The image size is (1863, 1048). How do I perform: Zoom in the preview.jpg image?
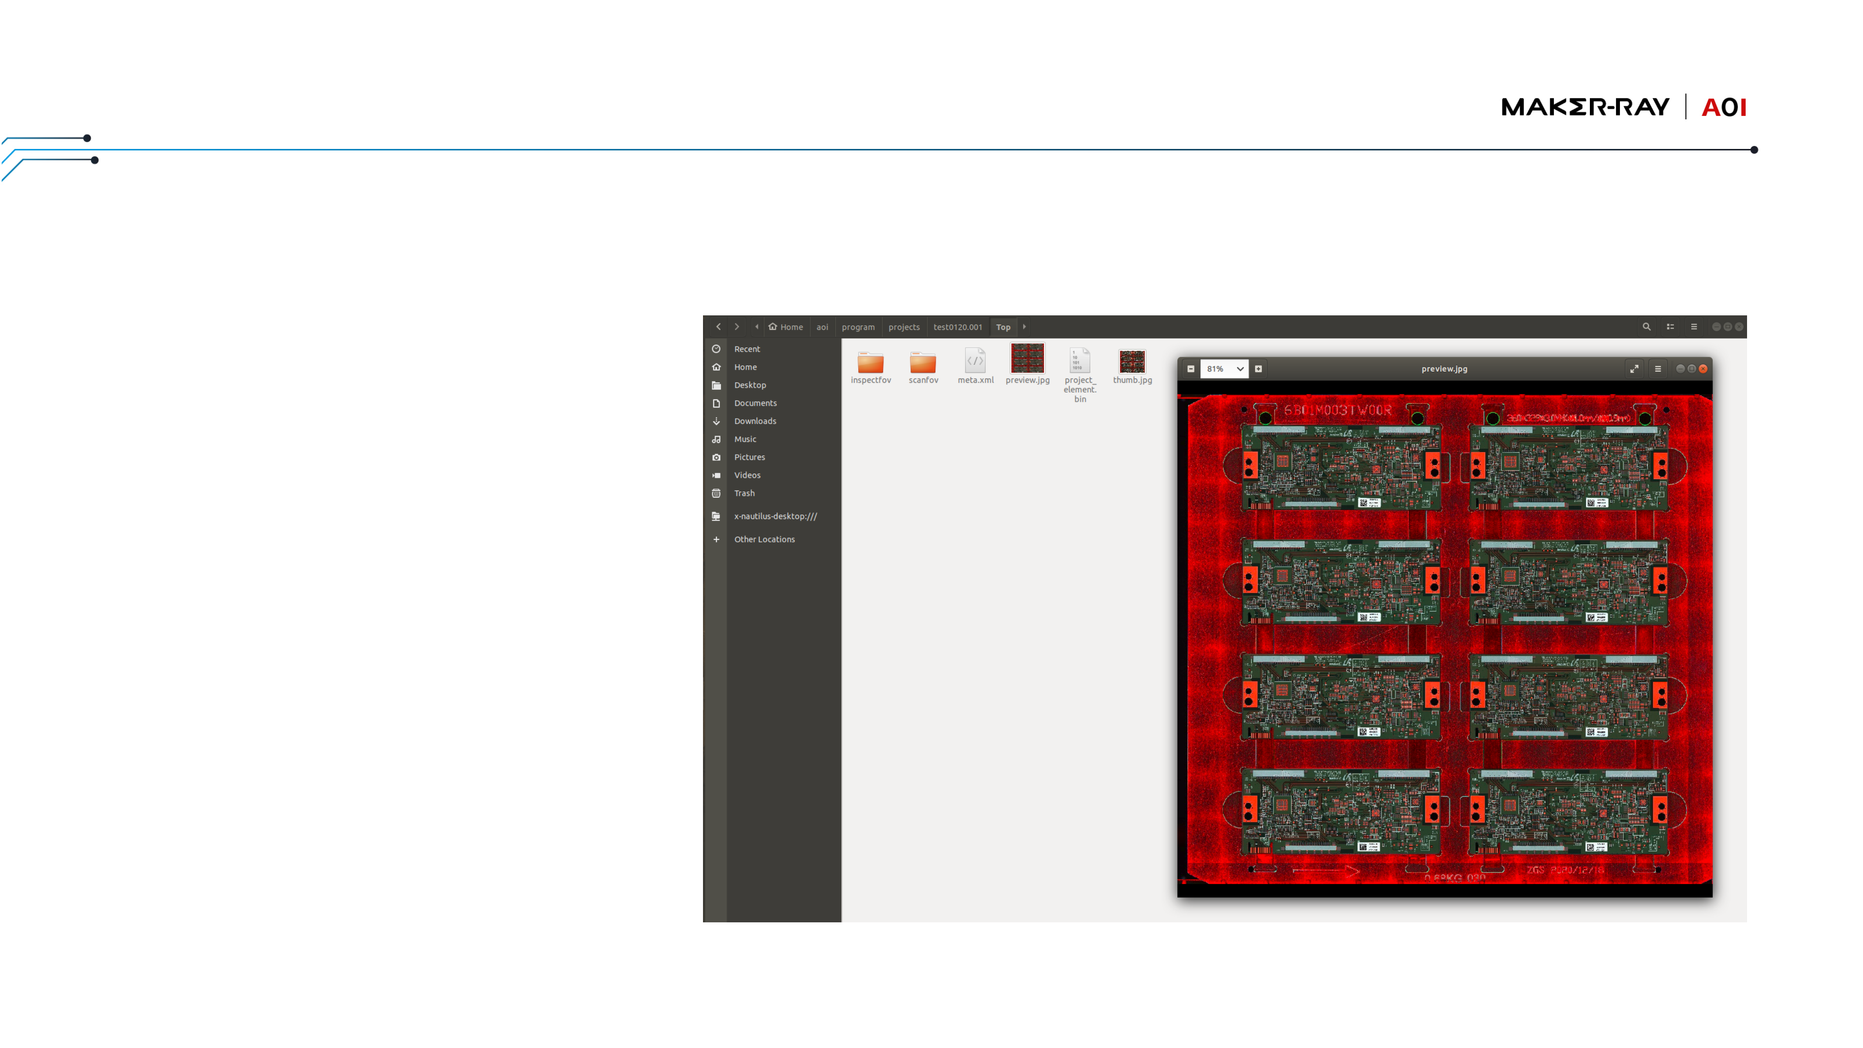(x=1258, y=369)
